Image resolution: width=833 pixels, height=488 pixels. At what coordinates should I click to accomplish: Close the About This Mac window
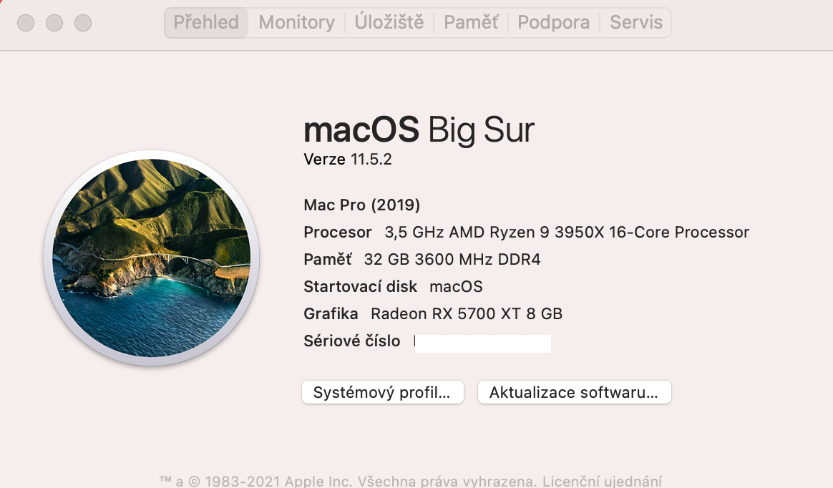click(26, 23)
